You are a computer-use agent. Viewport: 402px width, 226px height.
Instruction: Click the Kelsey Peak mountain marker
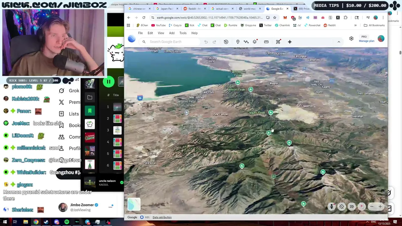click(269, 133)
